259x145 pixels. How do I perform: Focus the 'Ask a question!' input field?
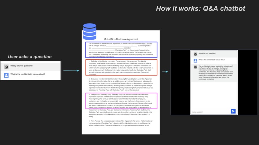click(211, 112)
